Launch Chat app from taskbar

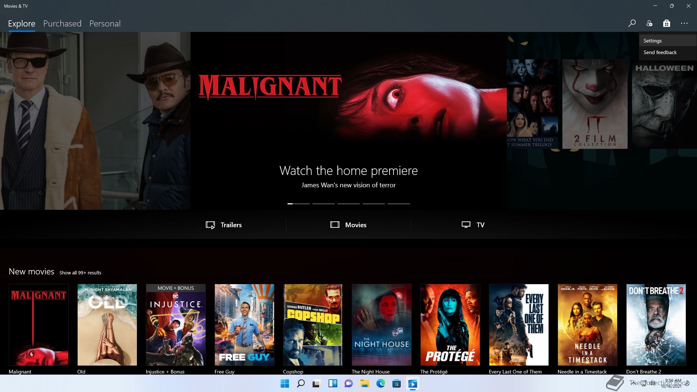(x=349, y=384)
